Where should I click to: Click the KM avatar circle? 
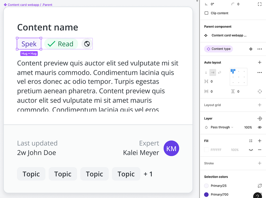pyautogui.click(x=171, y=148)
